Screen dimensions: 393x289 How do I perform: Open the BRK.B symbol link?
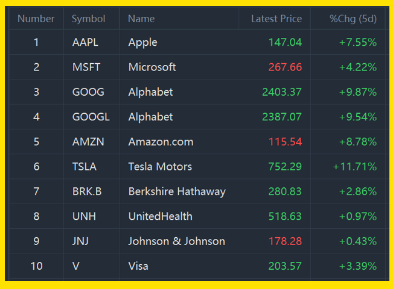click(87, 191)
